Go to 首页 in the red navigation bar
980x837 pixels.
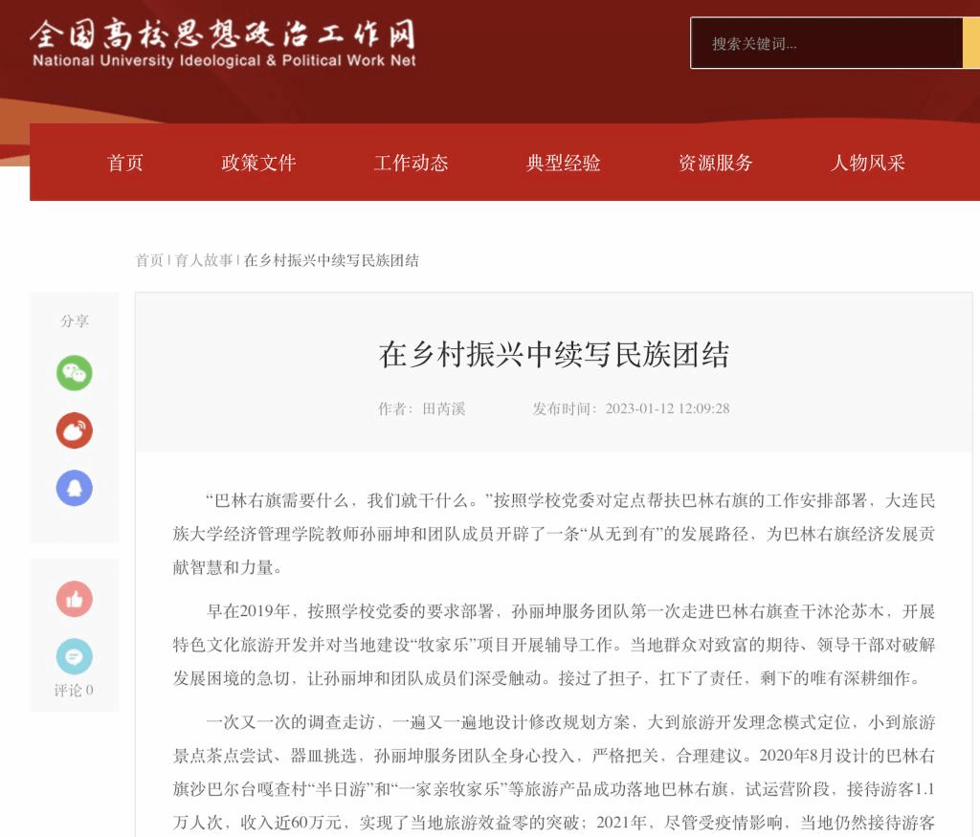tap(125, 163)
